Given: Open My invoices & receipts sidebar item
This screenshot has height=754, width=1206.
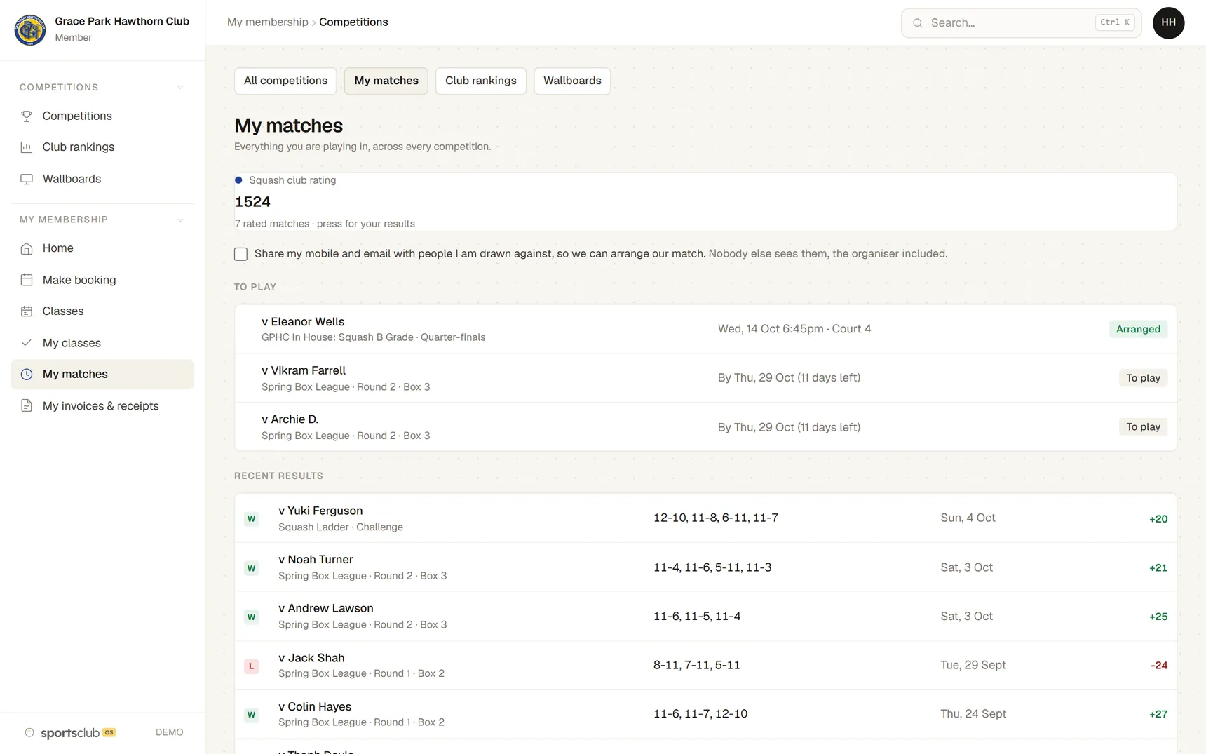Looking at the screenshot, I should click(x=102, y=406).
